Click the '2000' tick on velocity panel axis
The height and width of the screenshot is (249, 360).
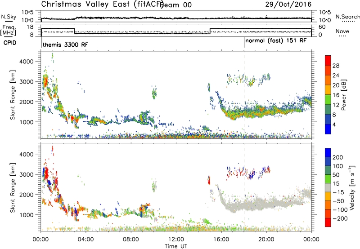coord(26,195)
